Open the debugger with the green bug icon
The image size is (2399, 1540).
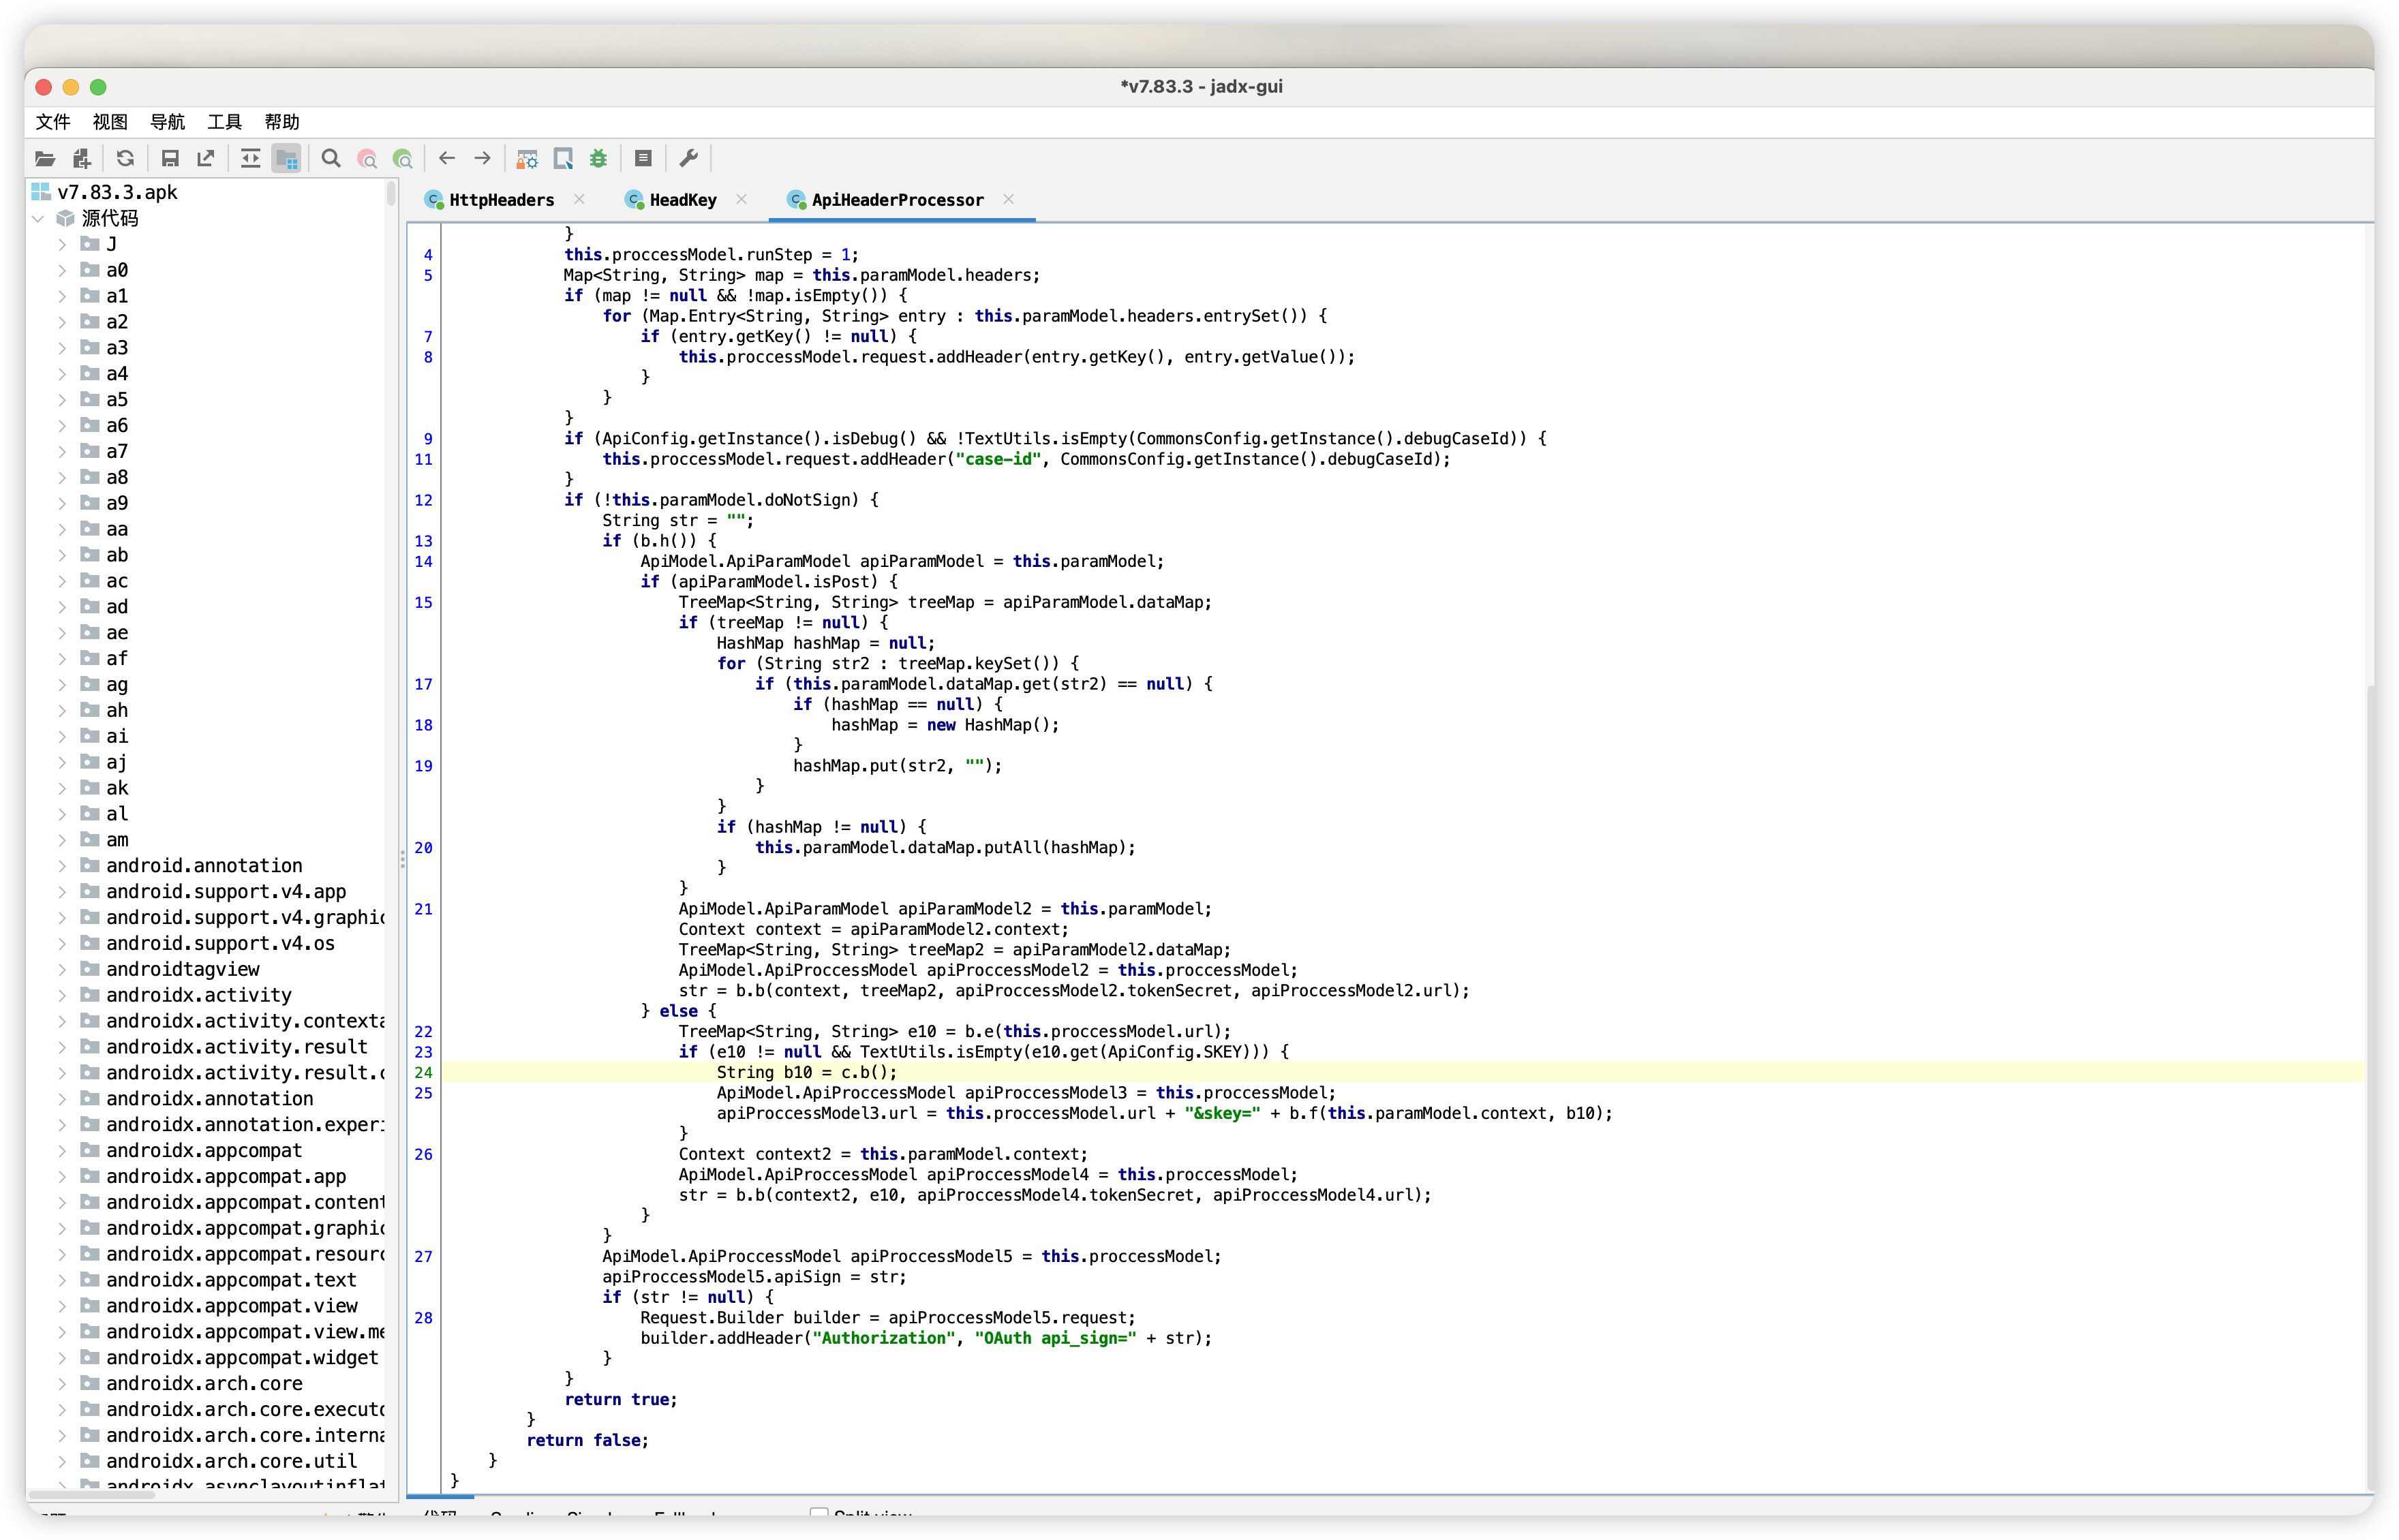pyautogui.click(x=599, y=158)
